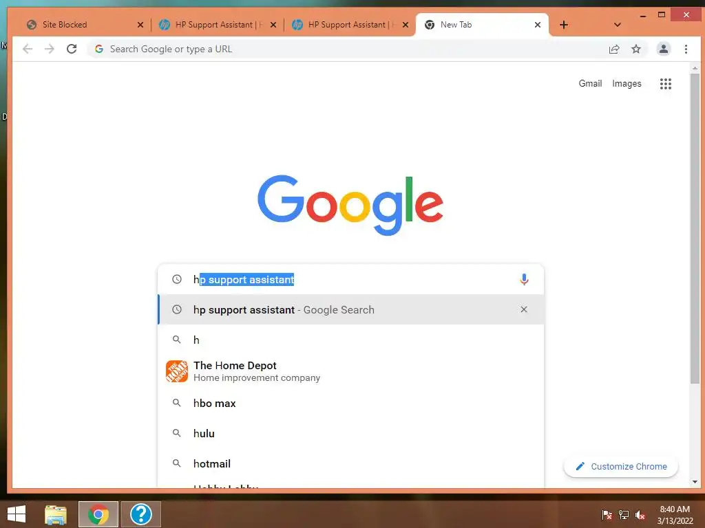Click the Customize Chrome button
Viewport: 705px width, 528px height.
(x=620, y=467)
